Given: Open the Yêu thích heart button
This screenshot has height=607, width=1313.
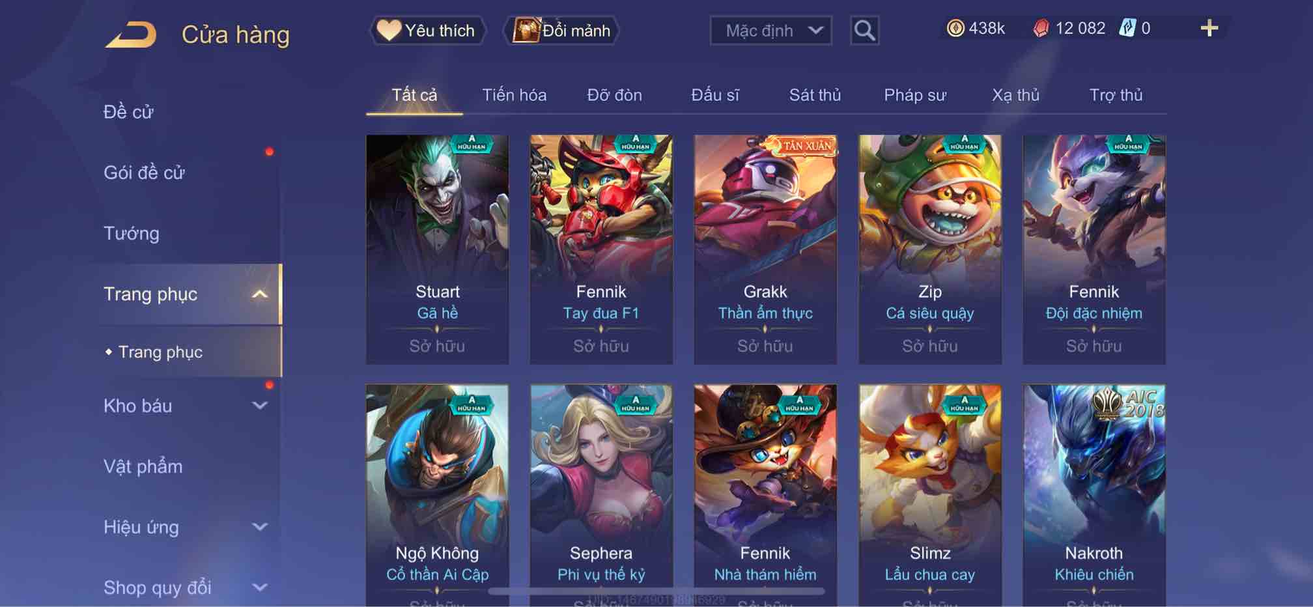Looking at the screenshot, I should 428,31.
